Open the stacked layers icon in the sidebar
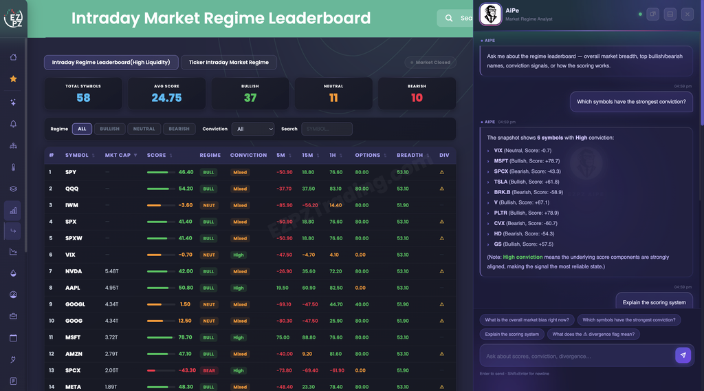 click(14, 189)
